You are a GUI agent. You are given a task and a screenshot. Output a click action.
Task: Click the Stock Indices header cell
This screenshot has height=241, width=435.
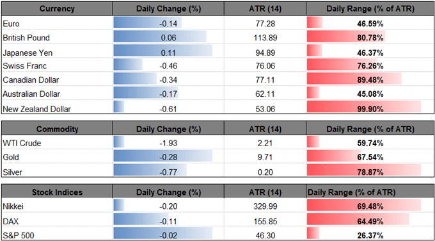57,192
